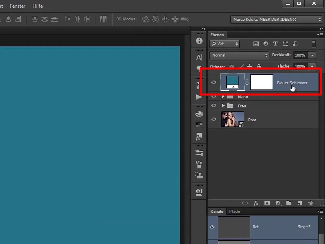Open the Kanäle panel options menu
This screenshot has width=325, height=244.
point(320,211)
